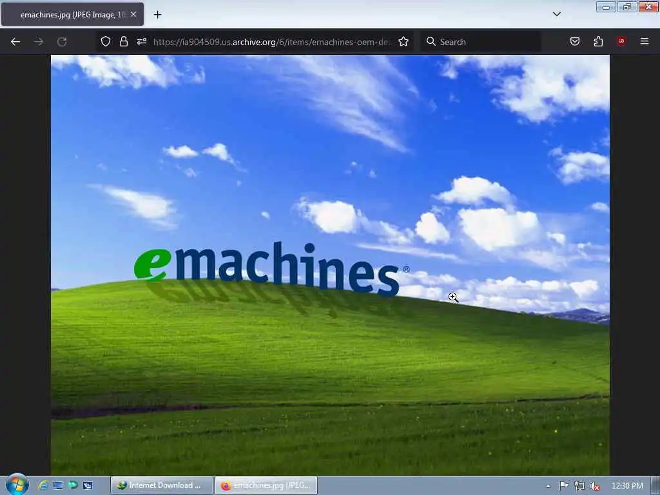Switch to emachines.jpg Firefox taskbar button

(266, 485)
